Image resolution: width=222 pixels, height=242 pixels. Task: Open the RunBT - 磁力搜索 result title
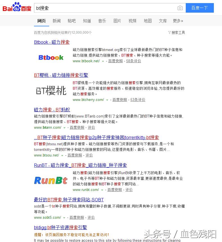(80, 165)
